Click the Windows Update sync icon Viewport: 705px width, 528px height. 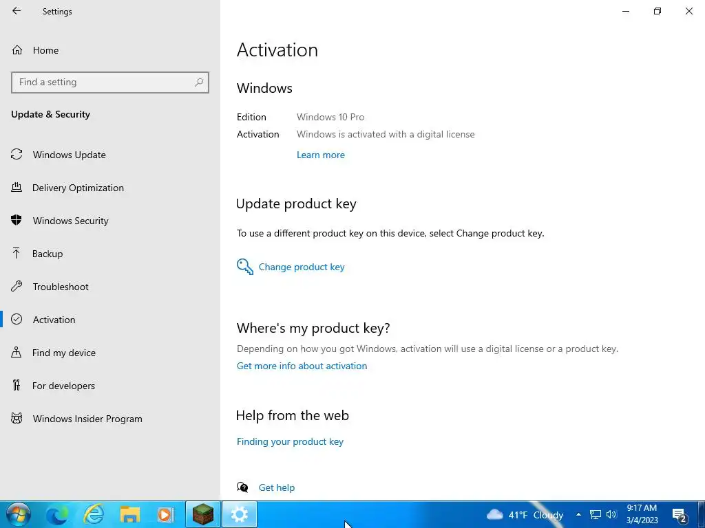(x=17, y=155)
